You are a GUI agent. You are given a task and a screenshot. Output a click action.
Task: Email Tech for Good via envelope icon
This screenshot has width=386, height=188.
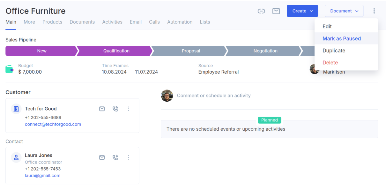102,109
